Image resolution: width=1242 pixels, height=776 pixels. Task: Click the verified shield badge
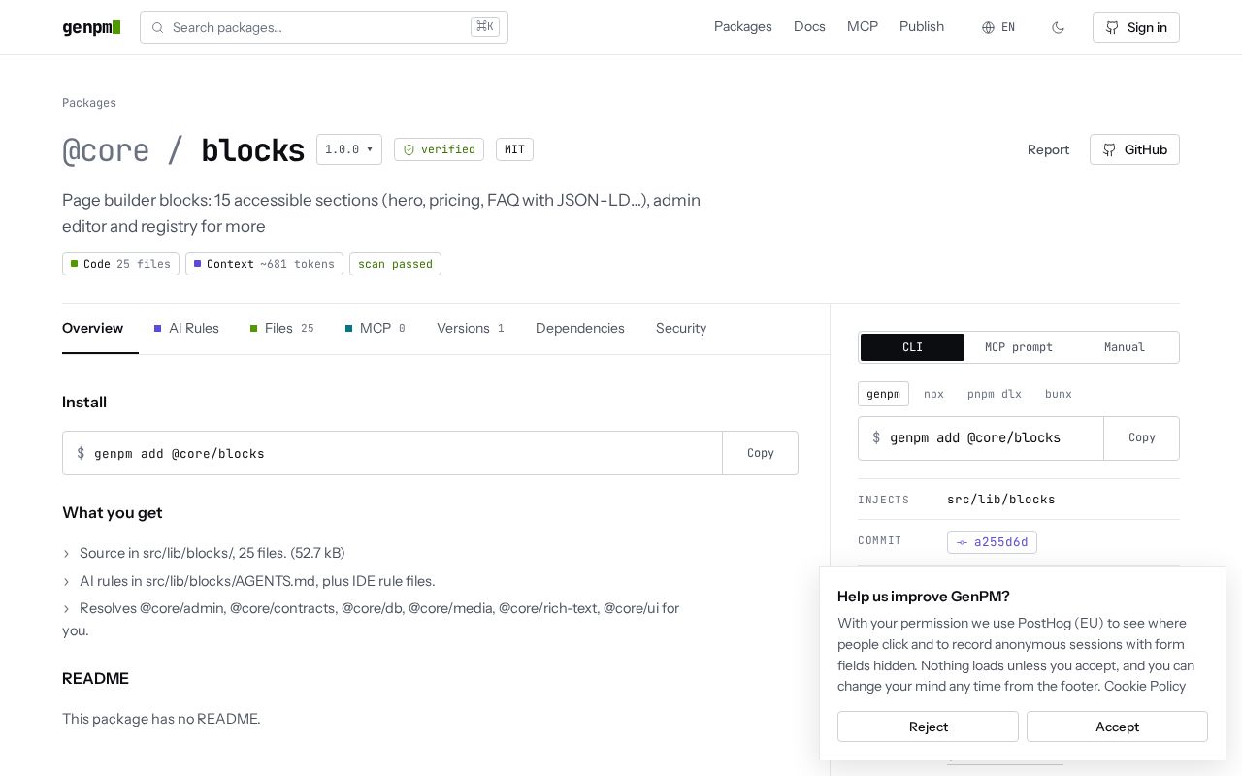tap(439, 149)
